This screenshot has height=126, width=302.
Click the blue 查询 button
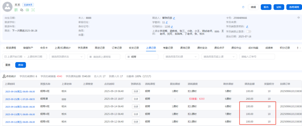click(x=20, y=65)
